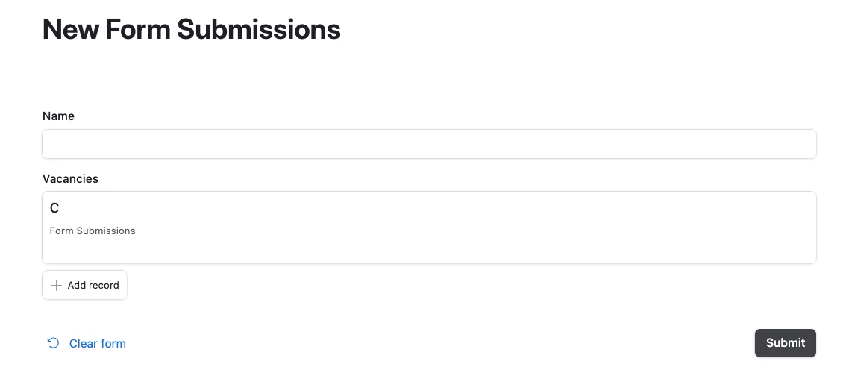The image size is (843, 370).
Task: Click the word Submit on dark button
Action: [785, 343]
